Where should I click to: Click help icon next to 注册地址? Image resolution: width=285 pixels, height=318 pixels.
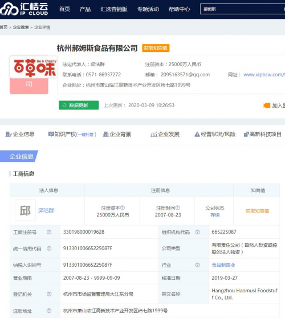(49, 311)
